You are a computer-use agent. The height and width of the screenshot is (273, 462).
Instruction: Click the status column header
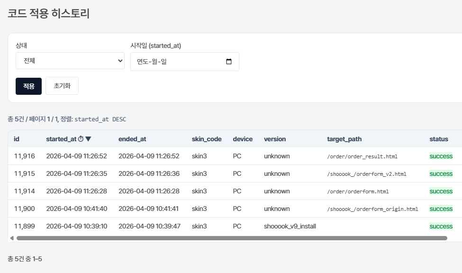point(439,139)
